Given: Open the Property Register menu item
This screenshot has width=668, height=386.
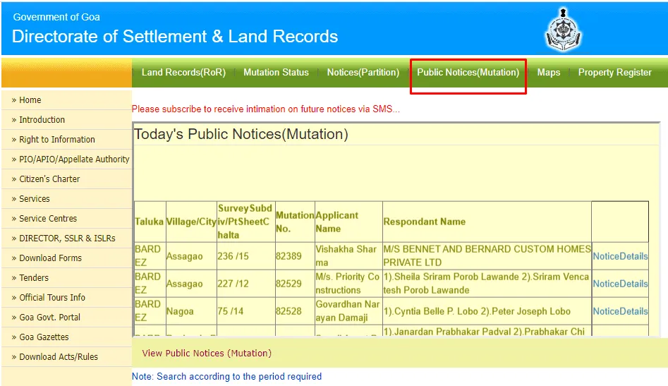Looking at the screenshot, I should point(614,73).
